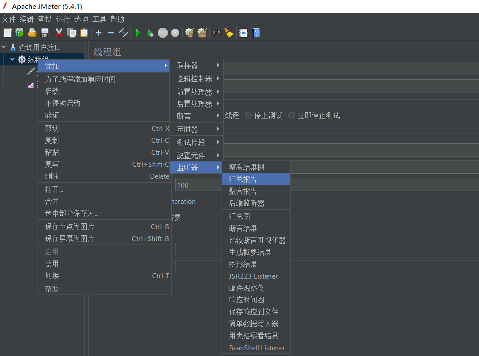This screenshot has height=356, width=479.
Task: Click the Save floppy disk icon
Action: pos(45,33)
